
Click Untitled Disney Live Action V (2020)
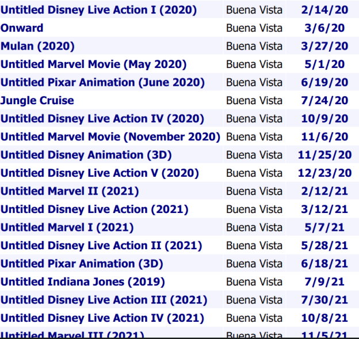click(x=100, y=173)
